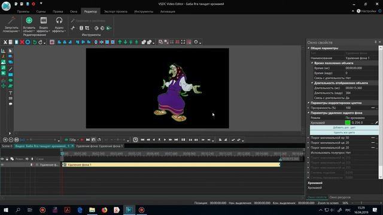Click the Cut scissors icon in the edit toolbar
The height and width of the screenshot is (215, 383).
click(x=5, y=42)
